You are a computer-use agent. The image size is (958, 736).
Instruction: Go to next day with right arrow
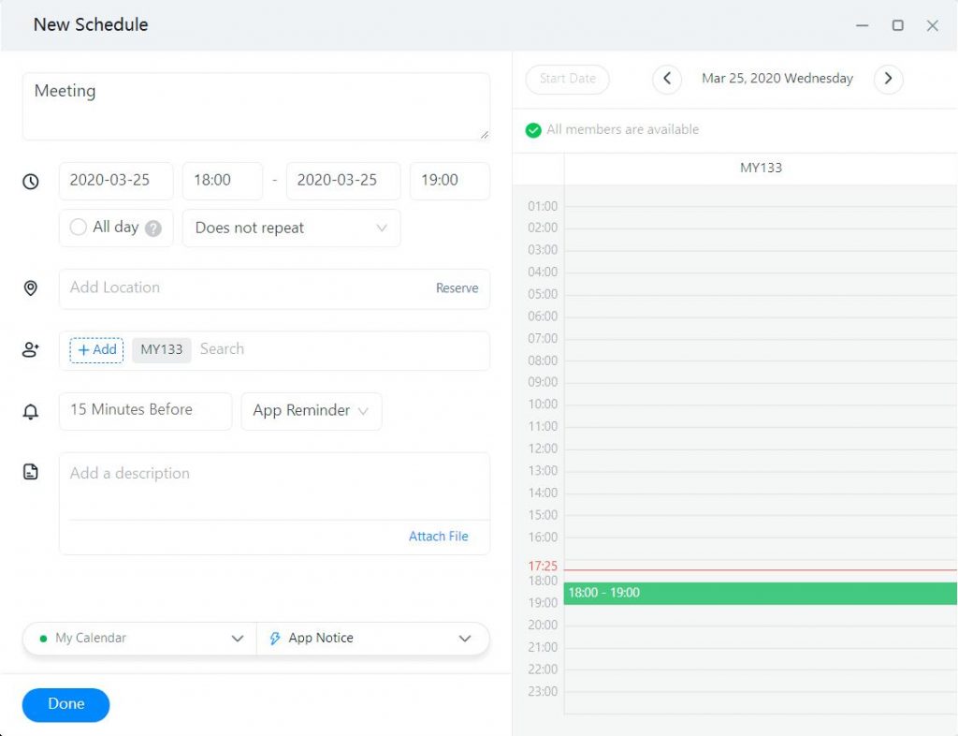point(888,79)
